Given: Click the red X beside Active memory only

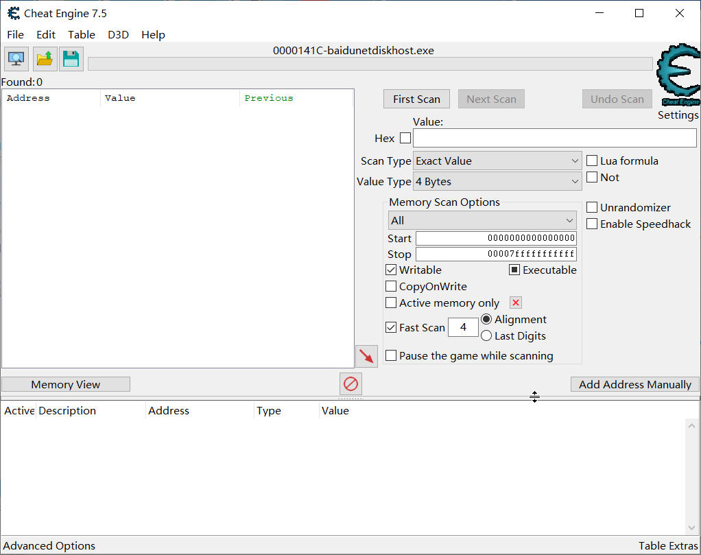Looking at the screenshot, I should tap(516, 303).
